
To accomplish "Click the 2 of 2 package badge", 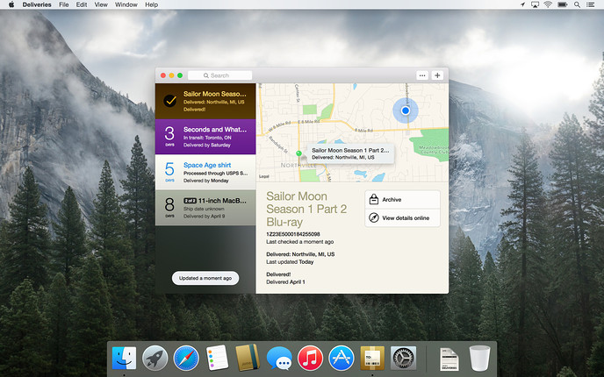I will click(x=190, y=201).
